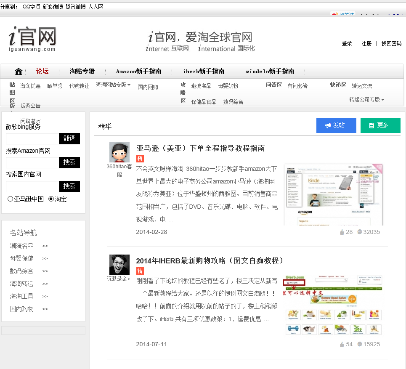This screenshot has width=406, height=369.
Task: Select 亚马逊中国 radio option
Action: pos(11,199)
